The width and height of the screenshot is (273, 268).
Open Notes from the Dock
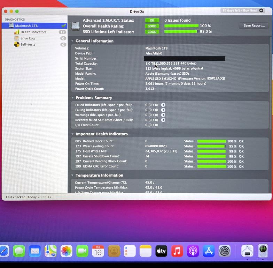pos(146,251)
